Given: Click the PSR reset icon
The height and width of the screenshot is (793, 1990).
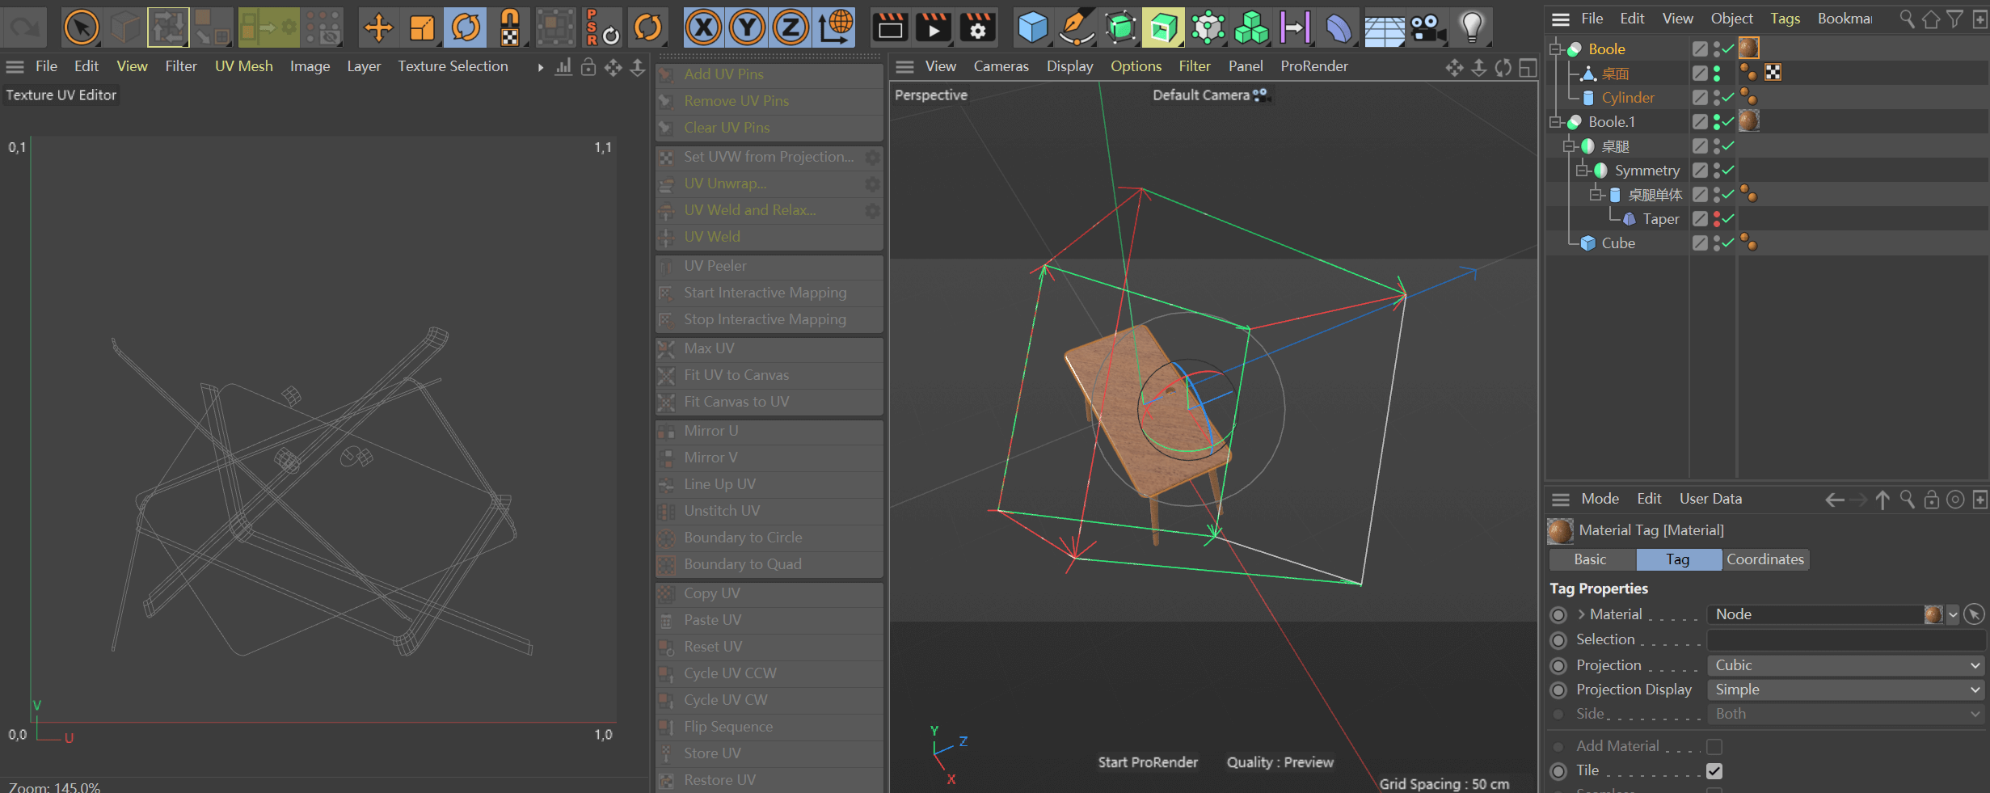Looking at the screenshot, I should [601, 28].
